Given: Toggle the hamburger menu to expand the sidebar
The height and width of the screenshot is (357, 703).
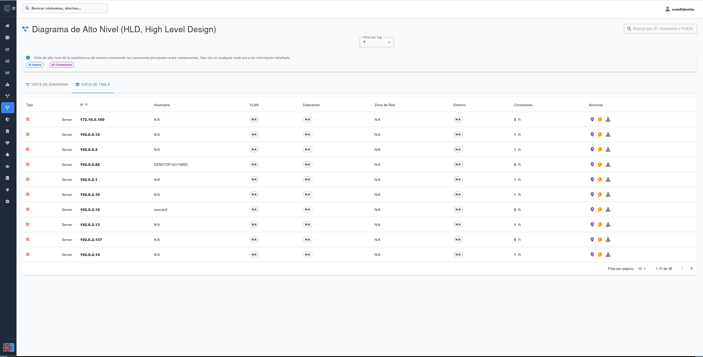Looking at the screenshot, I should pos(14,8).
